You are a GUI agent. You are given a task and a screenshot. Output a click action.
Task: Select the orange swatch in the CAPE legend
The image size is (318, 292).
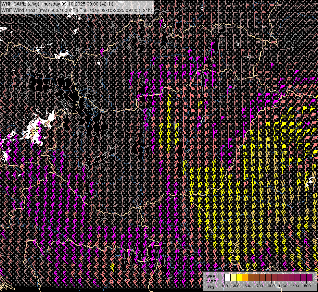(245, 278)
